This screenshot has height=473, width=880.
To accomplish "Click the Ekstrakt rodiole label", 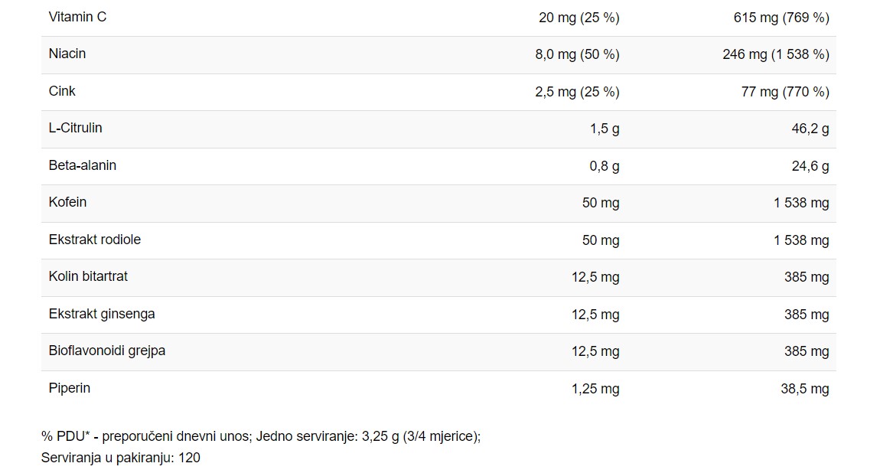I will pyautogui.click(x=95, y=240).
